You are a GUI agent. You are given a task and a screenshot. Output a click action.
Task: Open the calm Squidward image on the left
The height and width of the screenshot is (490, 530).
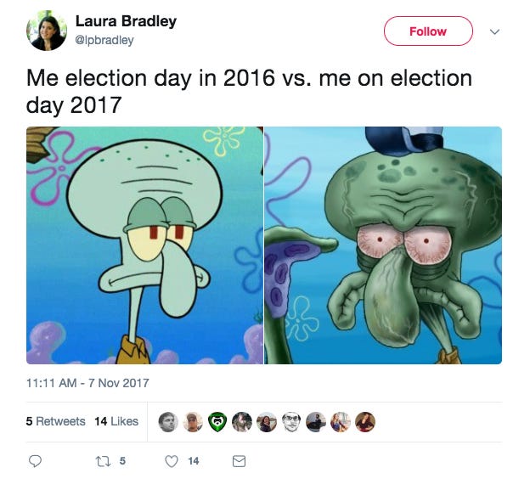tap(144, 245)
